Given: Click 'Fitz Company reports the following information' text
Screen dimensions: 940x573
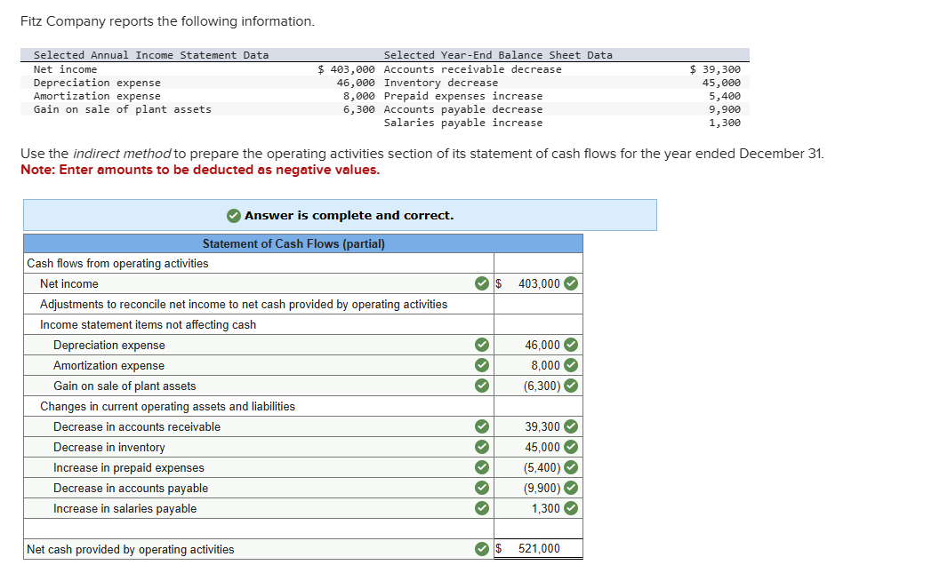Looking at the screenshot, I should coord(167,21).
